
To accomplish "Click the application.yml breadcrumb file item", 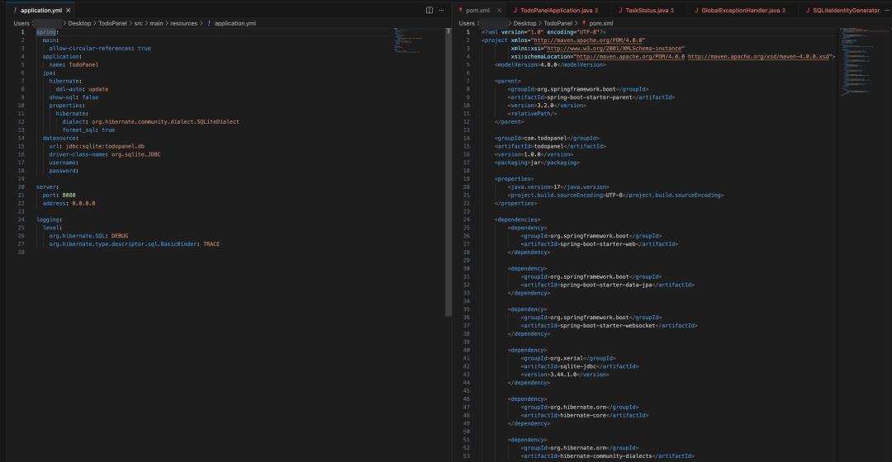I will click(235, 23).
